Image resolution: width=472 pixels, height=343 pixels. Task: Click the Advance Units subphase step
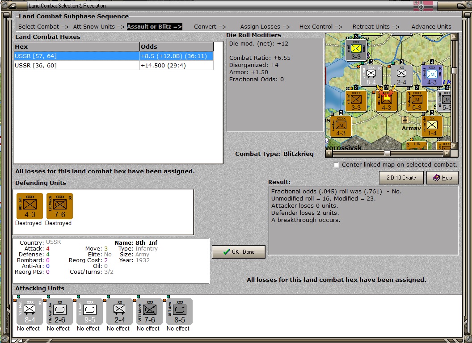pyautogui.click(x=431, y=26)
